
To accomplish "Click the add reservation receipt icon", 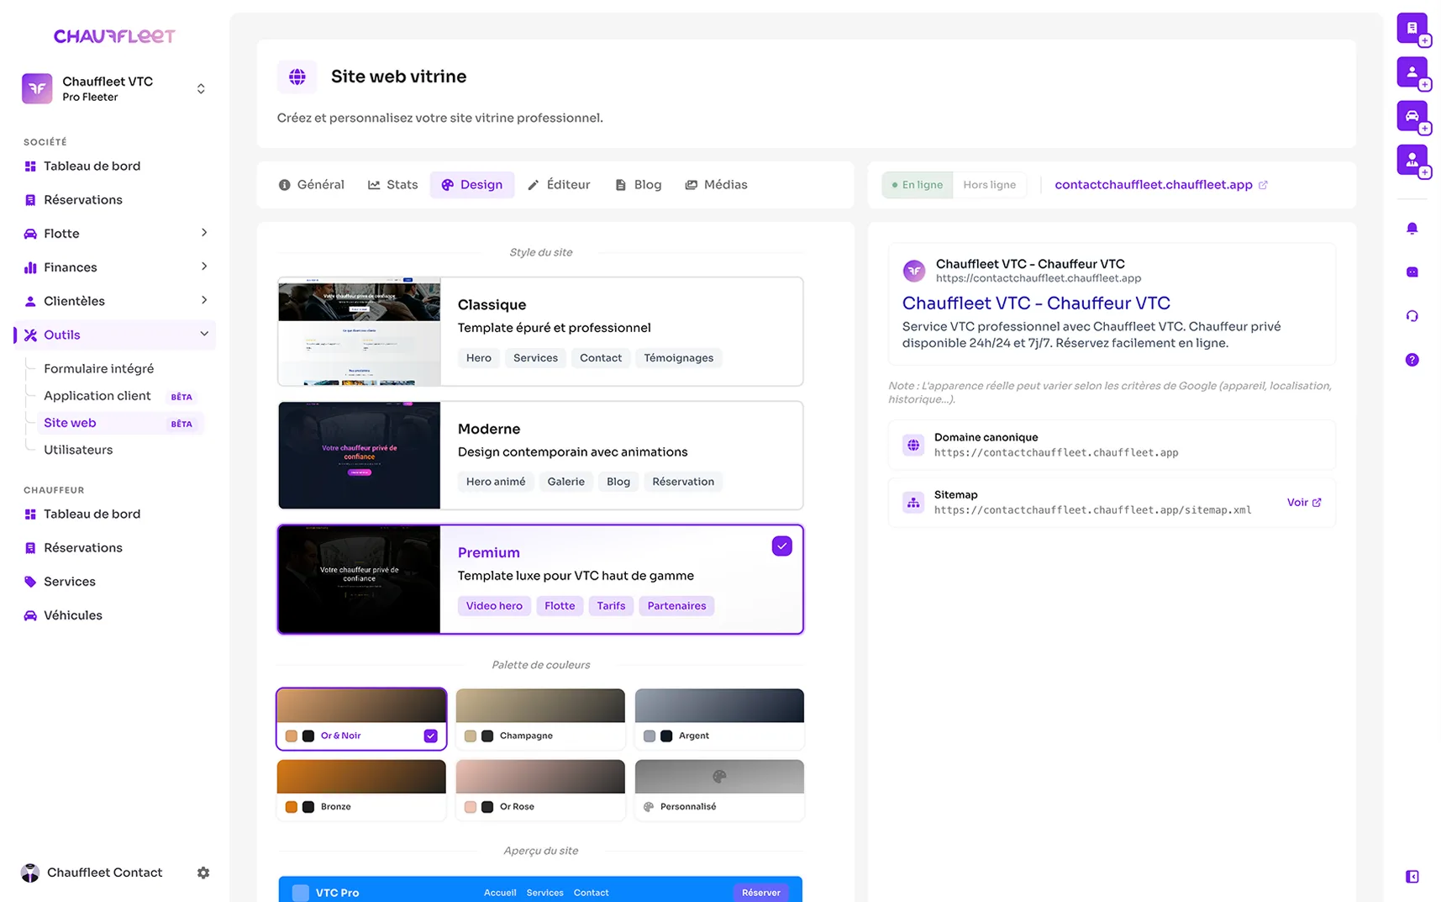I will pos(1412,29).
